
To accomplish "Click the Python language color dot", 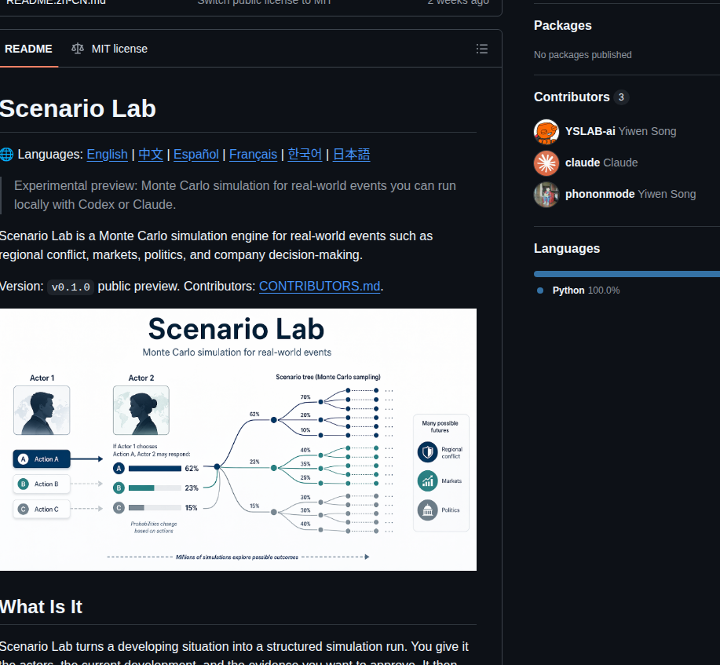I will coord(540,290).
